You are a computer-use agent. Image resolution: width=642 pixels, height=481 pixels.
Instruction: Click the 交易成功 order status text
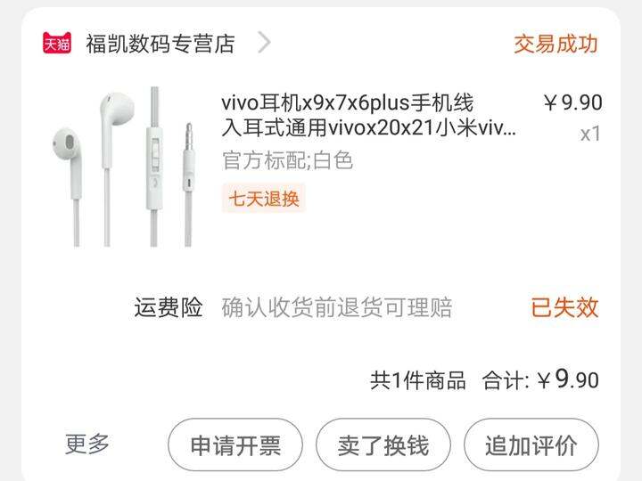point(556,44)
